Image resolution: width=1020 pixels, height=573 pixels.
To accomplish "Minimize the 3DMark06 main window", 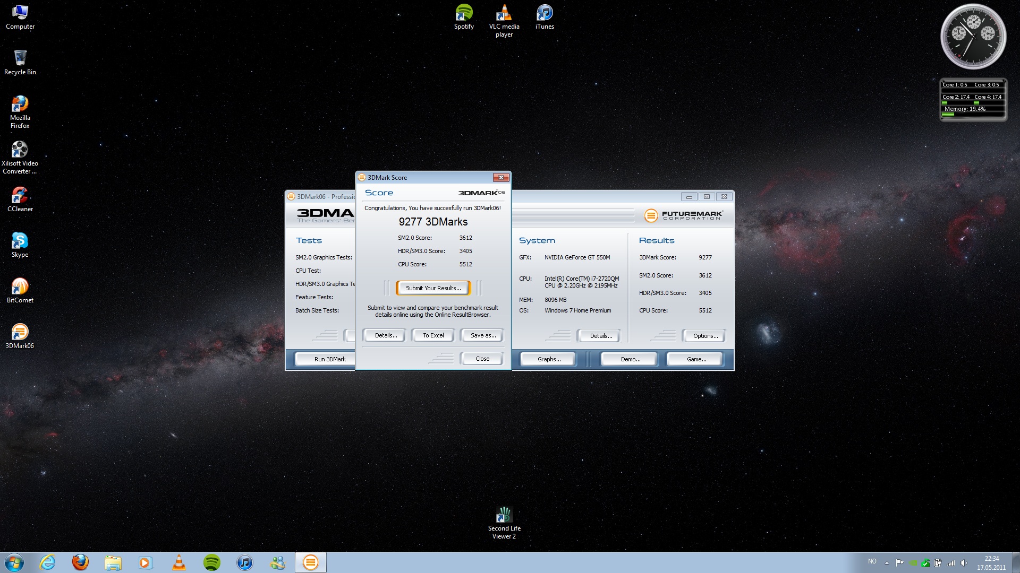I will pos(689,196).
